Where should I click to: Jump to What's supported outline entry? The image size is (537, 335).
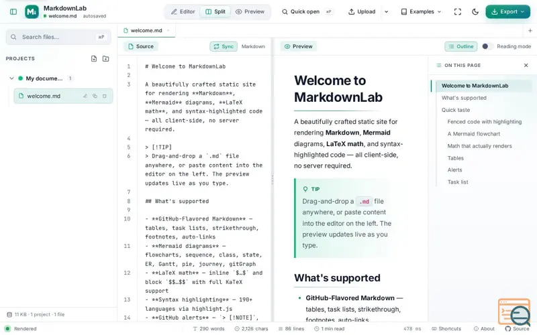[x=464, y=98]
